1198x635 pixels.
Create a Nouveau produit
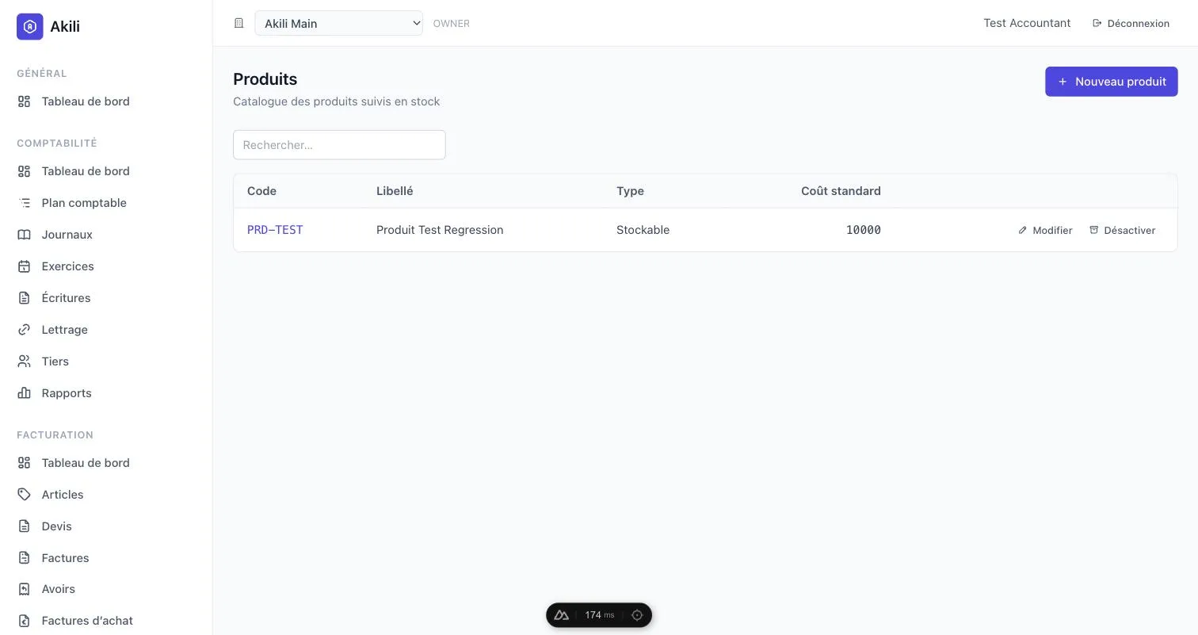tap(1111, 81)
